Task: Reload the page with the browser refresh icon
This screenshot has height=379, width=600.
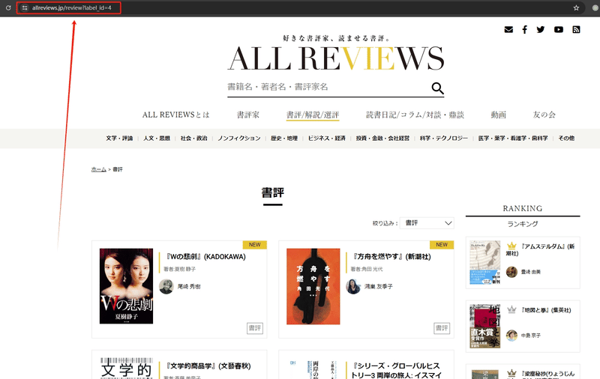Action: (x=8, y=7)
